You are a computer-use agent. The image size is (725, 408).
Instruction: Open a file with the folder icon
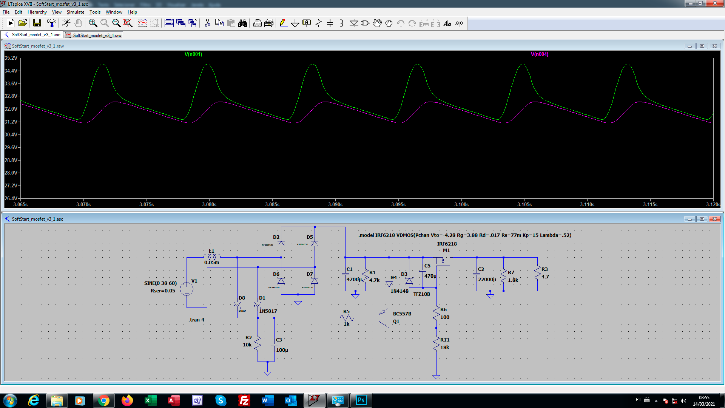coord(23,23)
